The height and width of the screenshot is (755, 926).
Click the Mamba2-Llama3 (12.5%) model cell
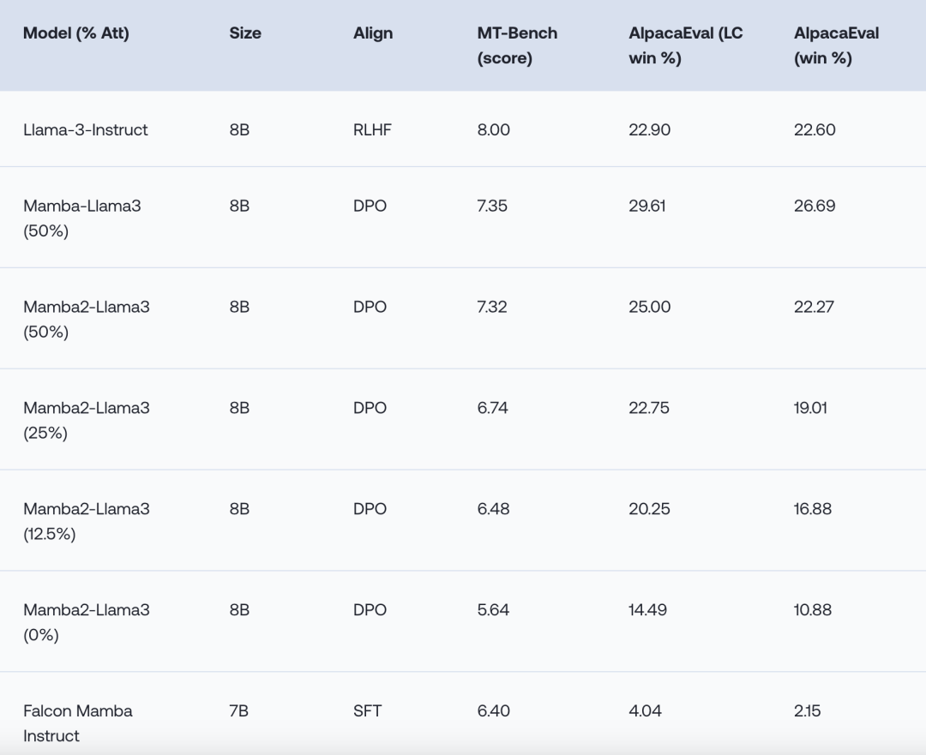pyautogui.click(x=87, y=521)
